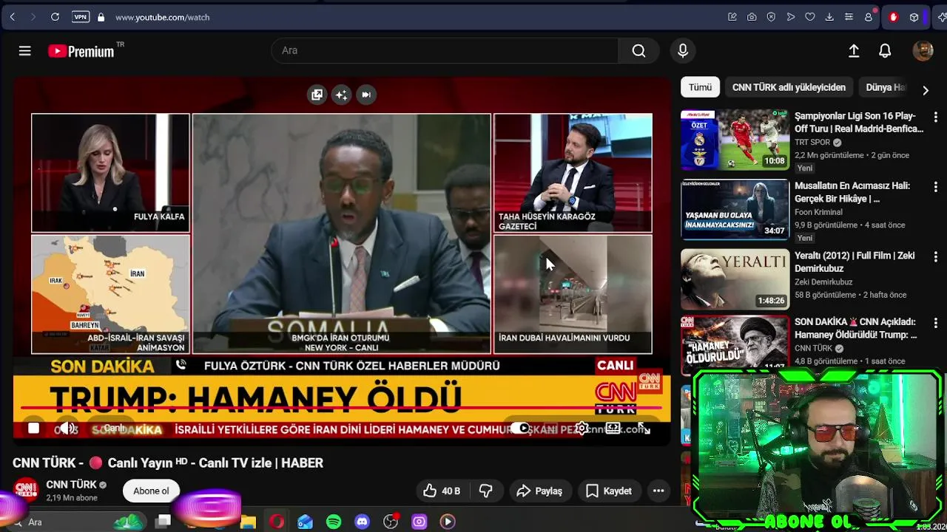Reload the page with the refresh icon
947x532 pixels.
pyautogui.click(x=55, y=17)
